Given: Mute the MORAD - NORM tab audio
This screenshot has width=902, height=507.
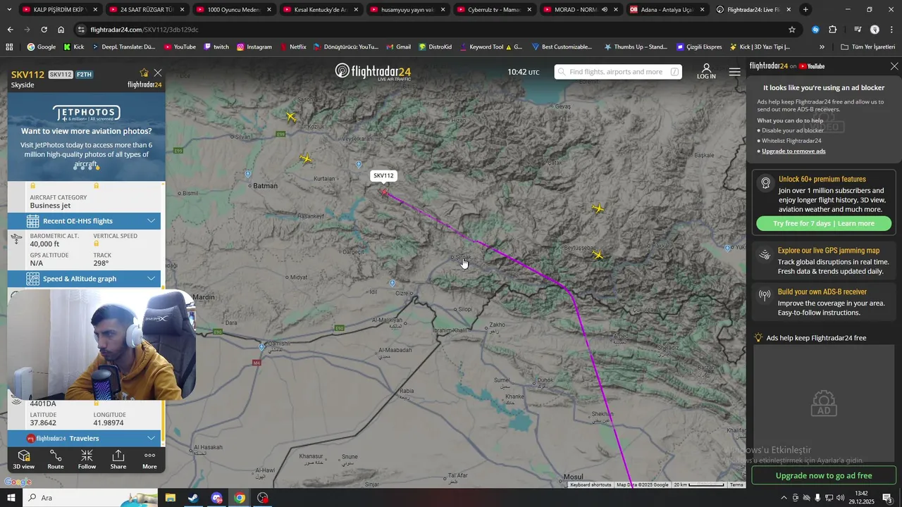Looking at the screenshot, I should [x=604, y=10].
